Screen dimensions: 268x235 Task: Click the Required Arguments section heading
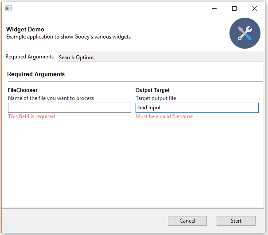point(36,74)
